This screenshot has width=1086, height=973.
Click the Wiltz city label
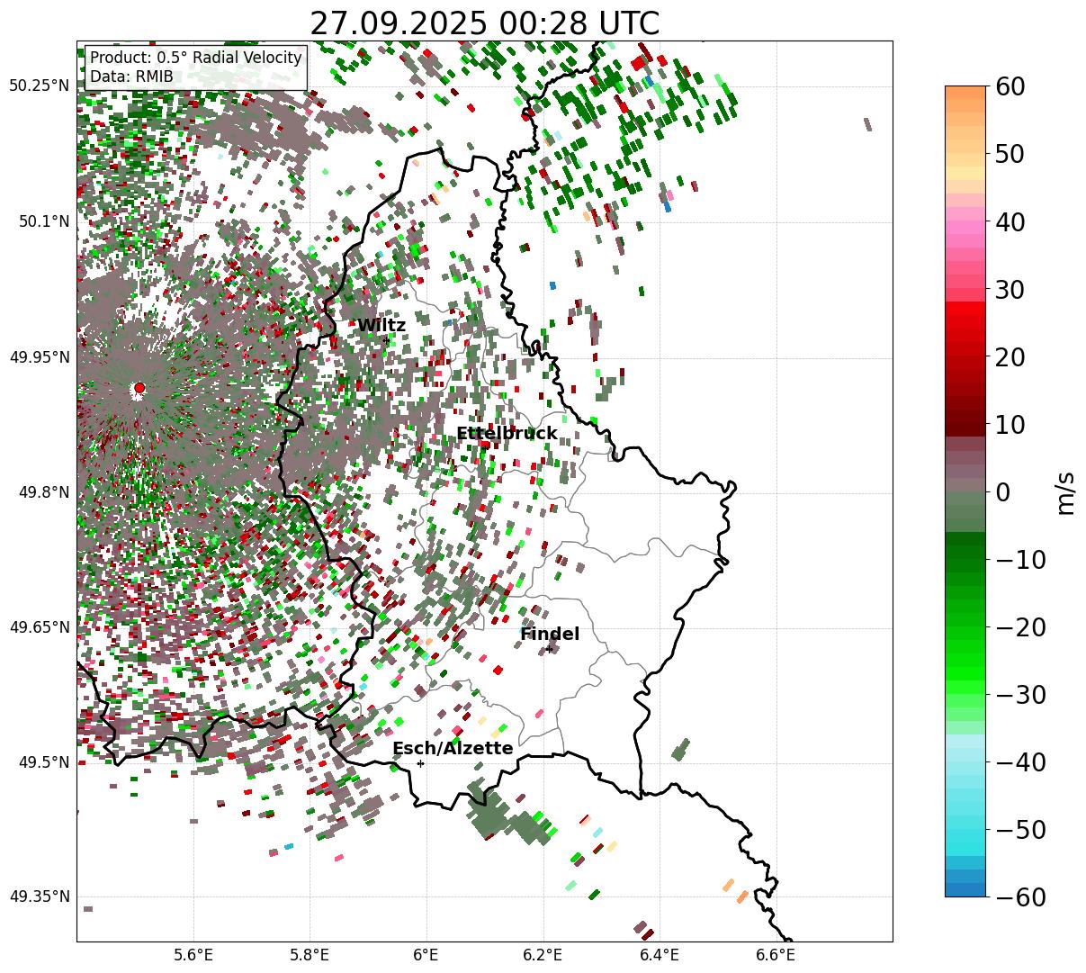[x=381, y=326]
